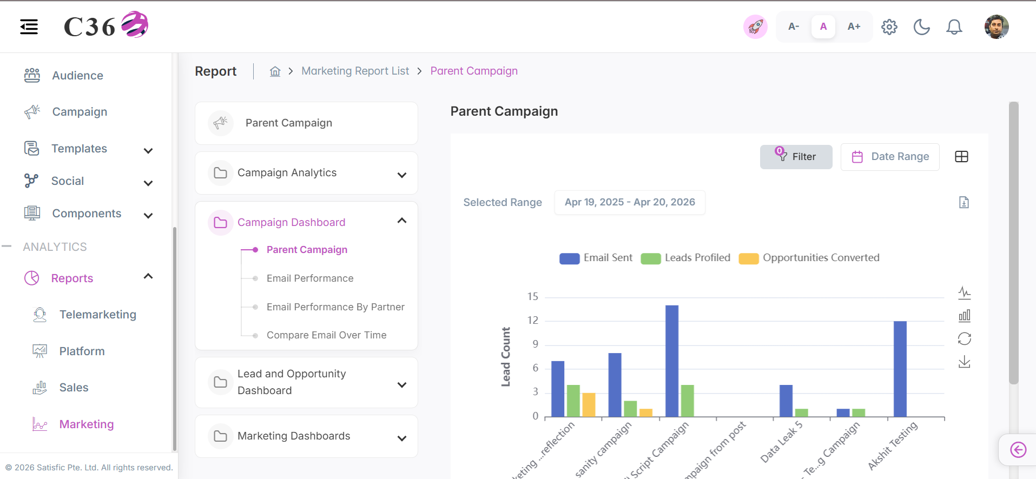Image resolution: width=1036 pixels, height=479 pixels.
Task: Collapse sidebar using hamburger menu icon
Action: [x=29, y=26]
